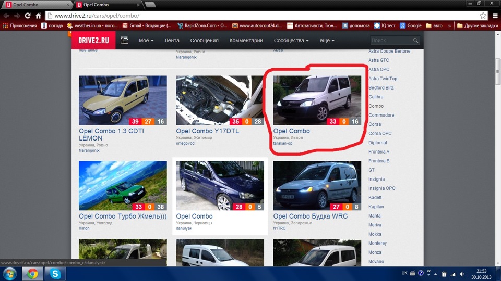The height and width of the screenshot is (281, 501).
Task: Expand the bookmarks overflow chevron
Action: pos(449,25)
